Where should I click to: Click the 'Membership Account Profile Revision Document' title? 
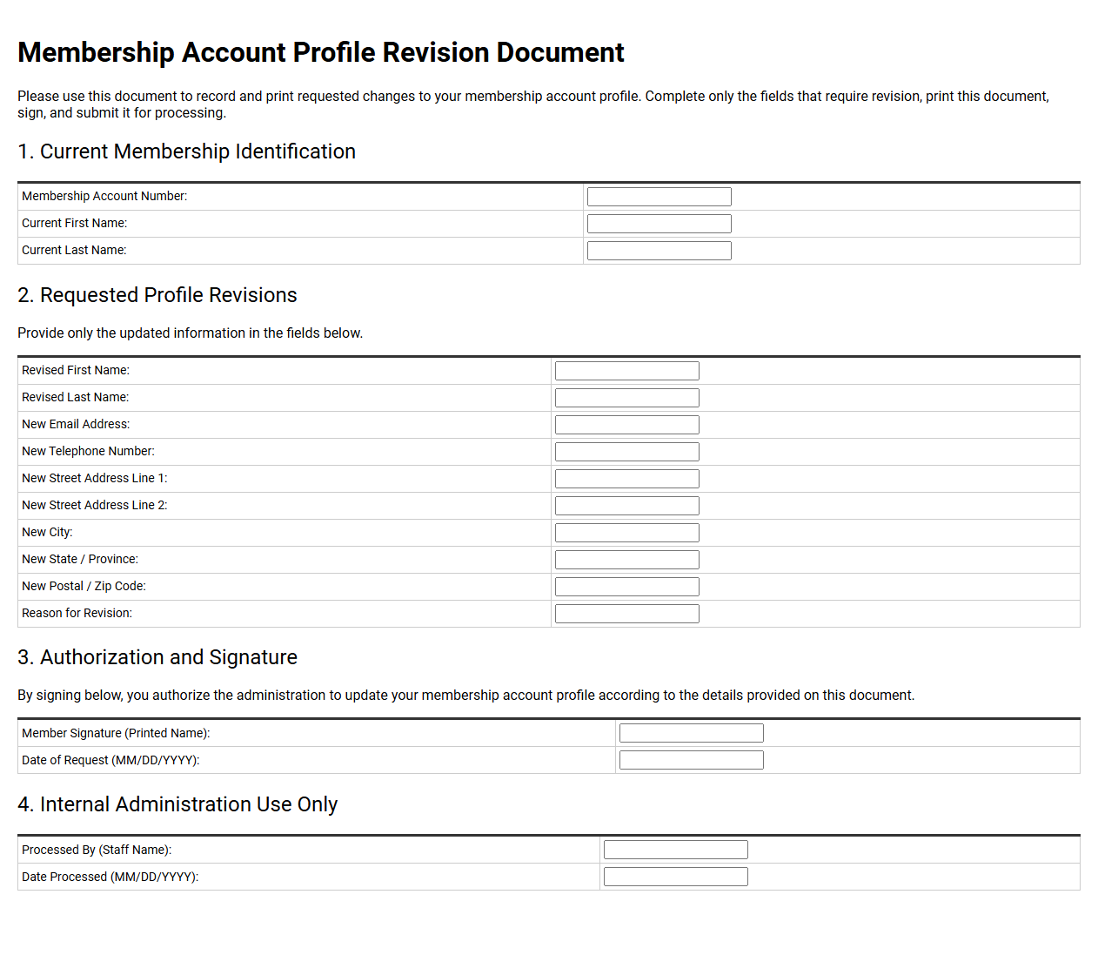pyautogui.click(x=321, y=52)
